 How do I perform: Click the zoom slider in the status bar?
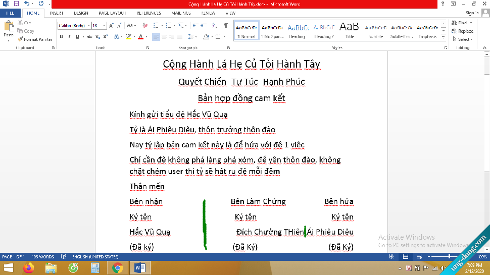pyautogui.click(x=449, y=257)
